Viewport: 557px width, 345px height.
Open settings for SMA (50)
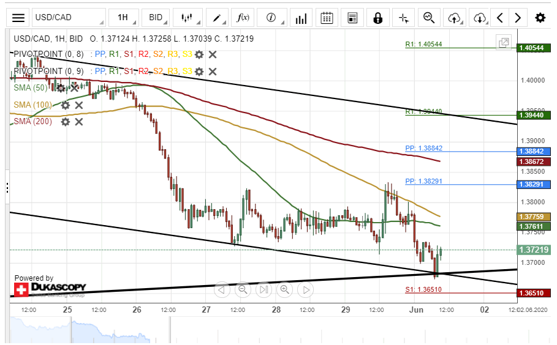pos(61,88)
